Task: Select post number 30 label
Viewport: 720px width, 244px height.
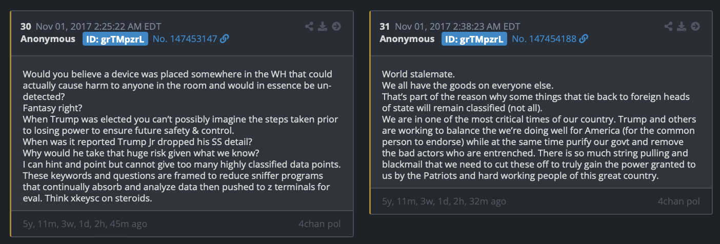Action: (x=26, y=26)
